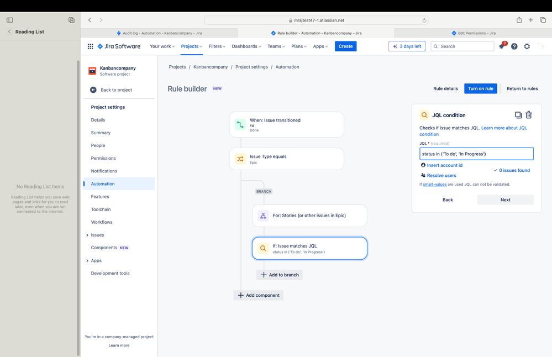Reload the page in Safari
The width and height of the screenshot is (552, 357).
(x=424, y=20)
